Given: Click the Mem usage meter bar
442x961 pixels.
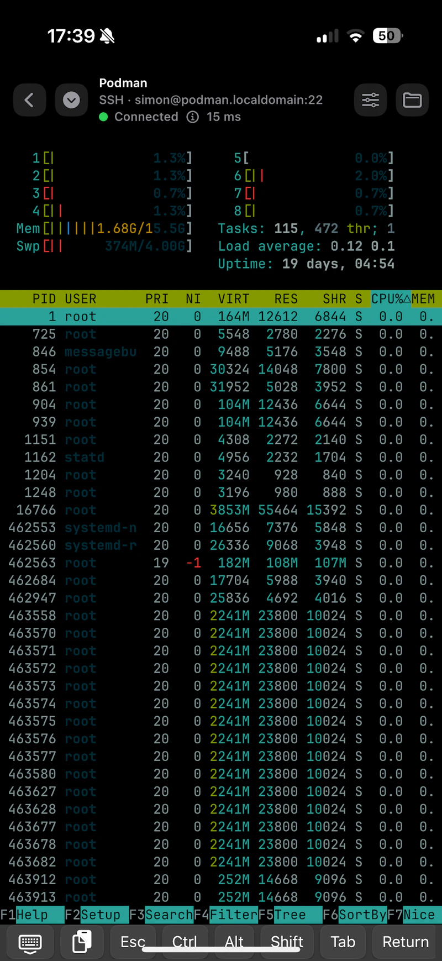Looking at the screenshot, I should (104, 229).
